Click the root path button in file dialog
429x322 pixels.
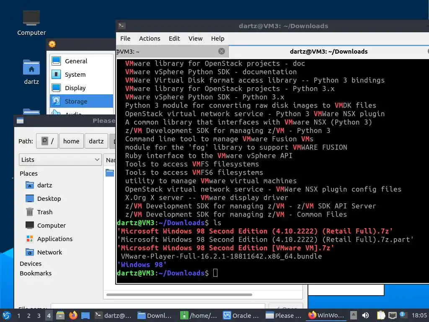point(47,141)
